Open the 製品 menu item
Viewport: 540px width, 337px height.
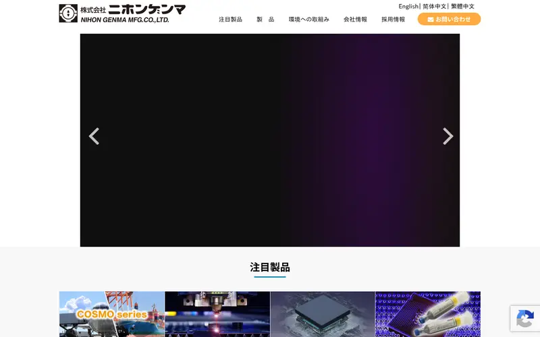pyautogui.click(x=265, y=20)
